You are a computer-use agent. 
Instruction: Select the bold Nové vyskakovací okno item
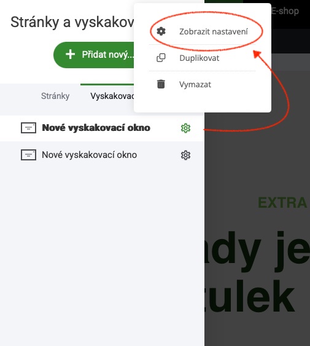click(102, 128)
